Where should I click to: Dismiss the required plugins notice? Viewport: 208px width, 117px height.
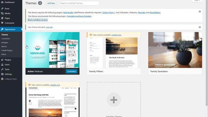pyautogui.click(x=200, y=12)
